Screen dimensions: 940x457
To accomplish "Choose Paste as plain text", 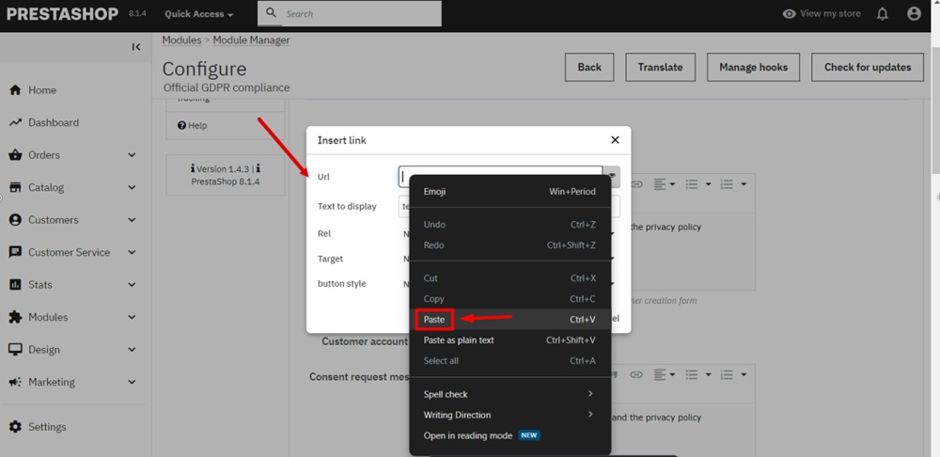I will 509,340.
